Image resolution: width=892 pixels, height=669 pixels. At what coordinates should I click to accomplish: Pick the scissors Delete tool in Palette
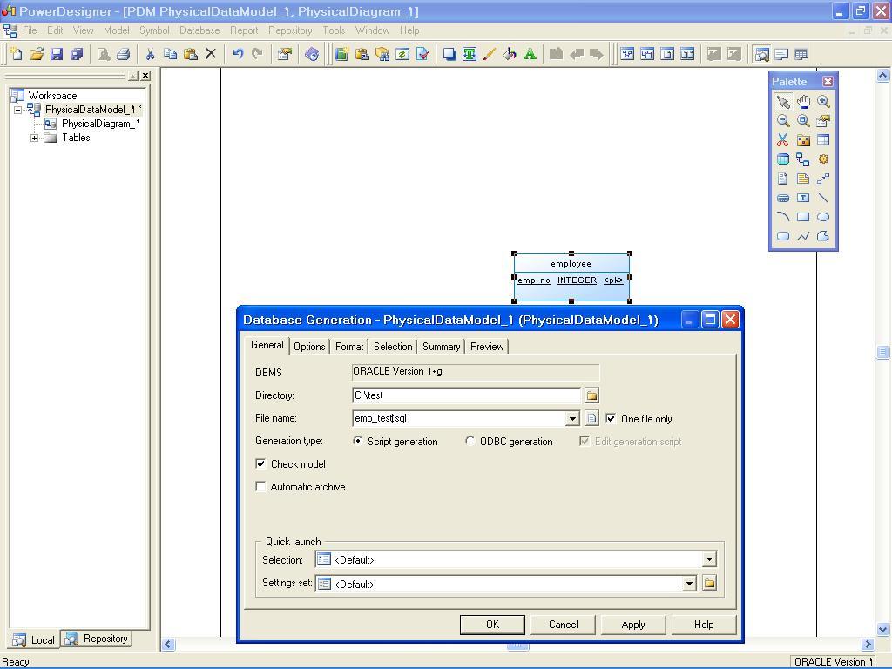click(782, 140)
